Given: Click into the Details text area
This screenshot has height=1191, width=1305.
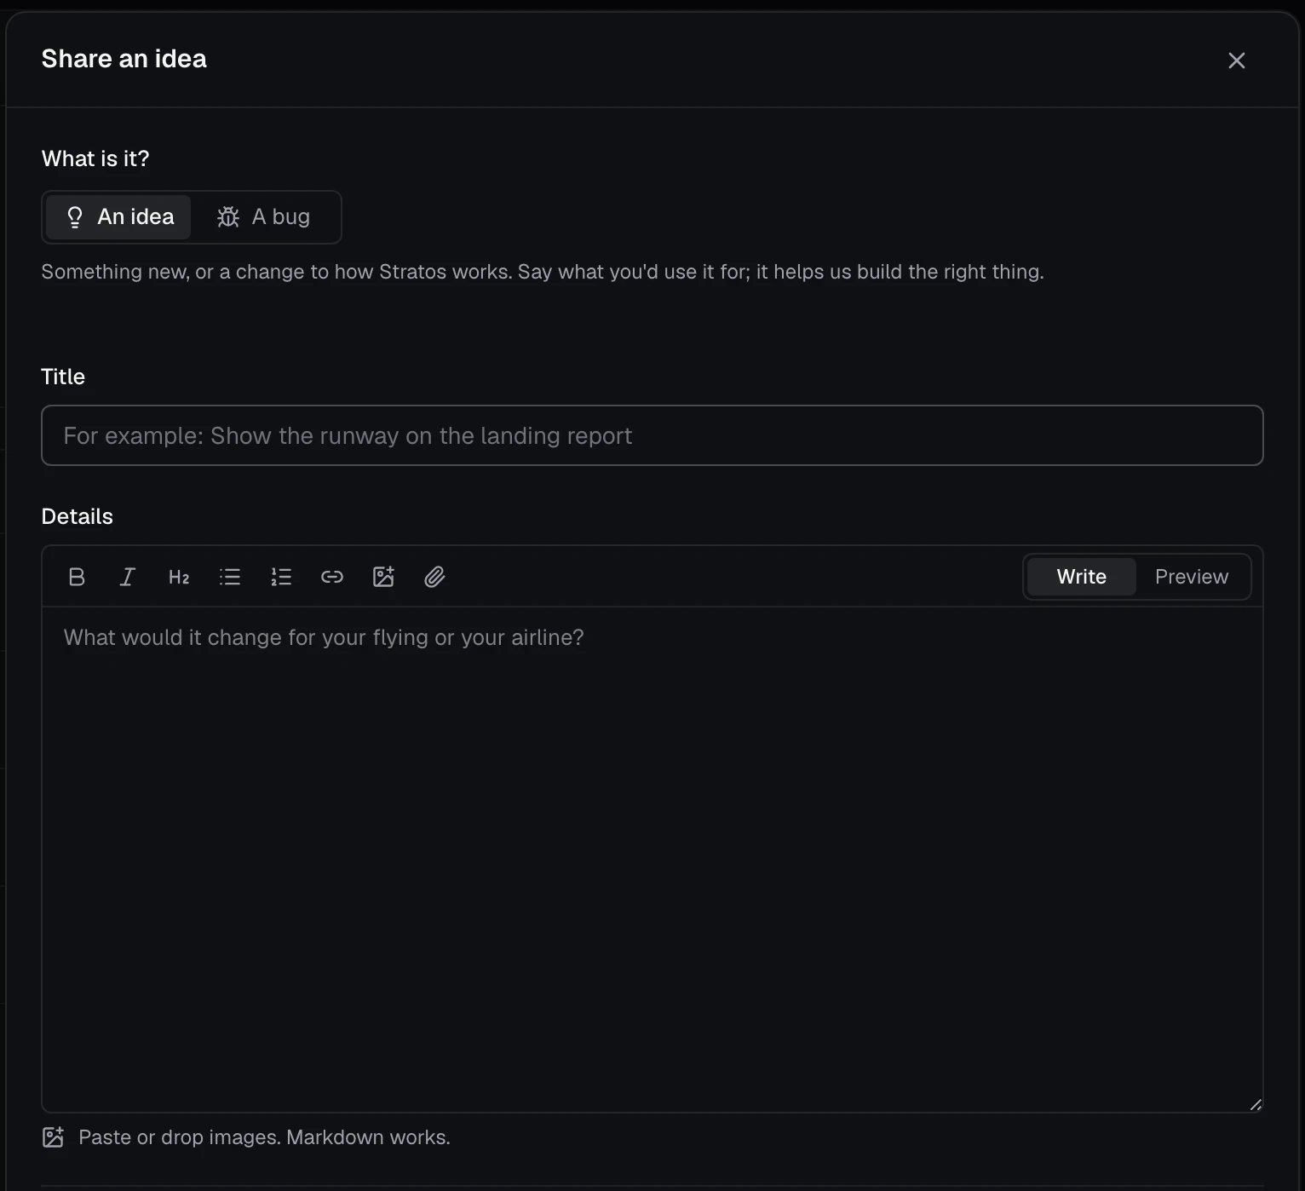Looking at the screenshot, I should pyautogui.click(x=652, y=859).
